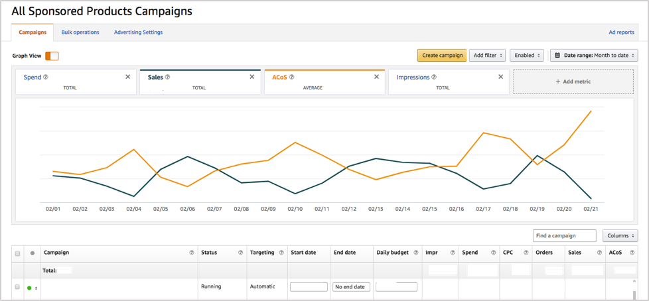Click the help icon in table ACoS header
This screenshot has width=649, height=301.
click(x=632, y=253)
